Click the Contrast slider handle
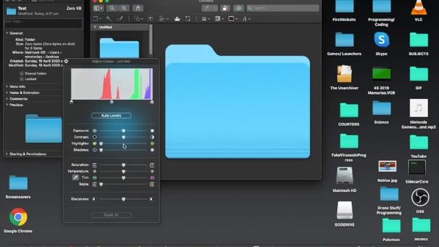The image size is (439, 247). pos(123,137)
